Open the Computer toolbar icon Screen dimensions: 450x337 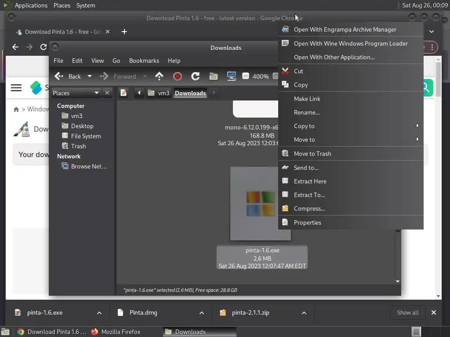(x=231, y=76)
